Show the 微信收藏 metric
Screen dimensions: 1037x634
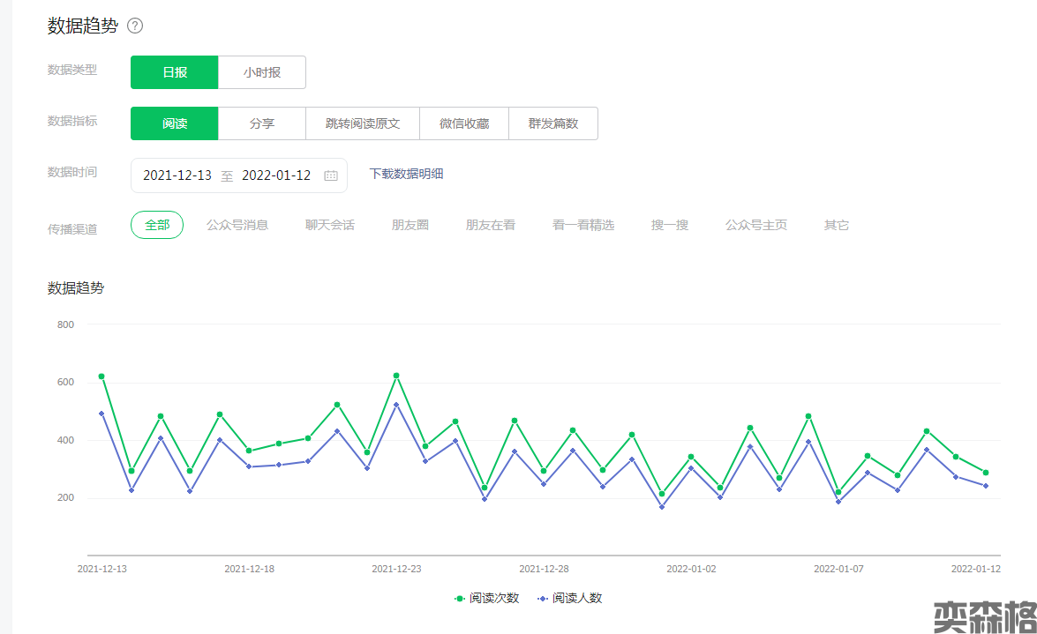pos(464,123)
